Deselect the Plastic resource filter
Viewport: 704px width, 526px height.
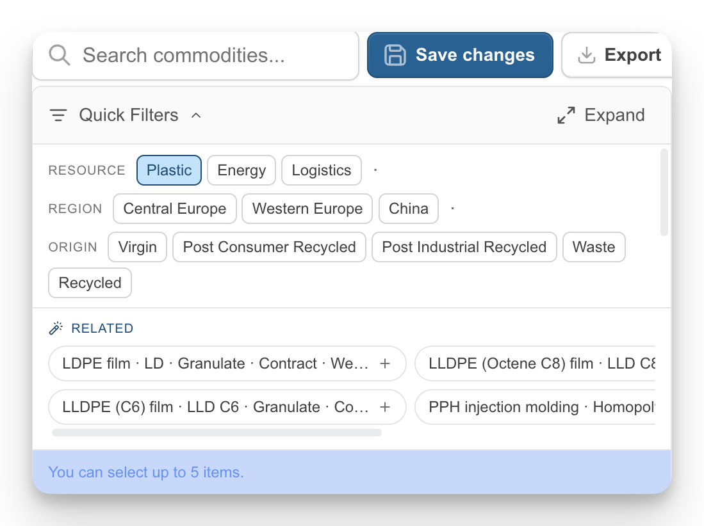point(169,170)
